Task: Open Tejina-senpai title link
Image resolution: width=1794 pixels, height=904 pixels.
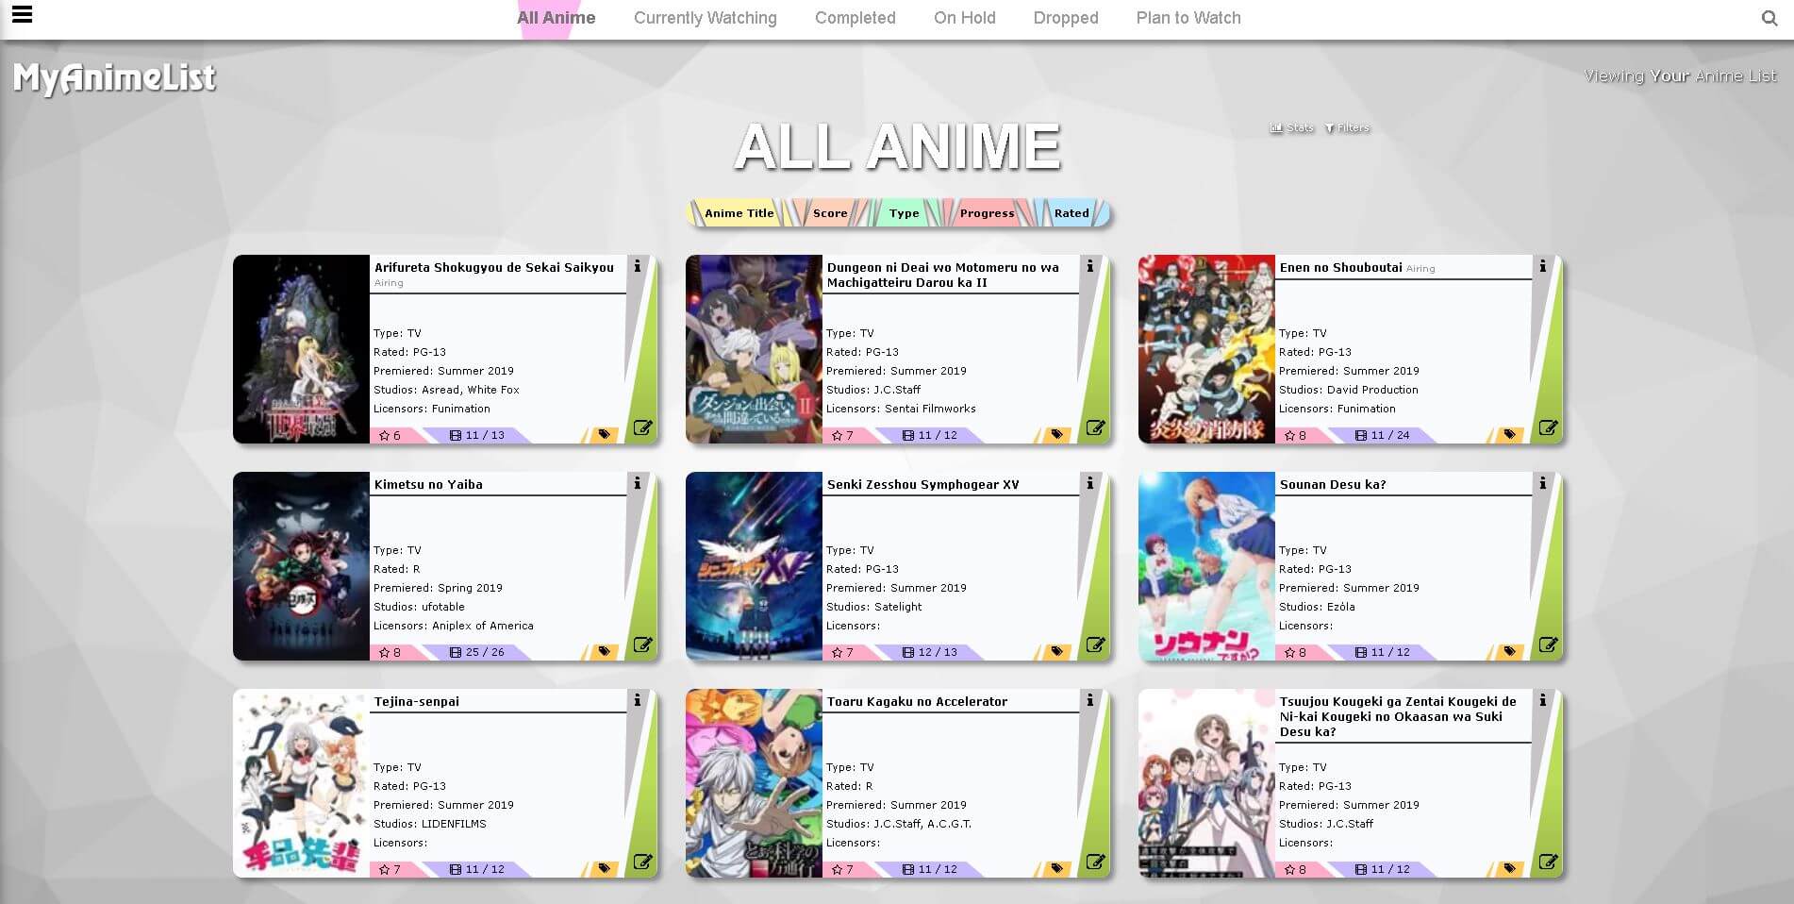Action: (x=417, y=701)
